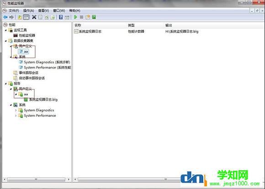Click the tree pane horizontal scrollbar thumb

coord(36,179)
